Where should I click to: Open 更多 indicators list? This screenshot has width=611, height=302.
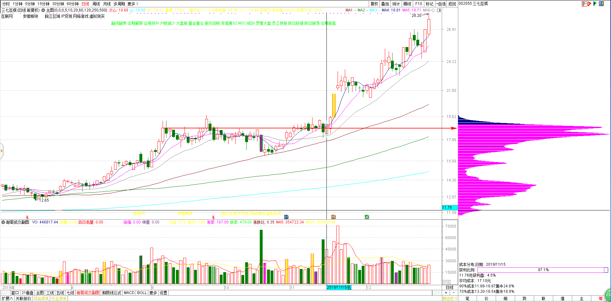[x=153, y=293]
